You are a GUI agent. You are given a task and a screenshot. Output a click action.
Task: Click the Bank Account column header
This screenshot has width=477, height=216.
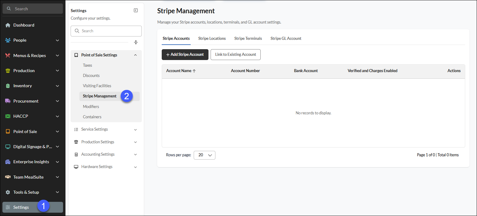306,71
